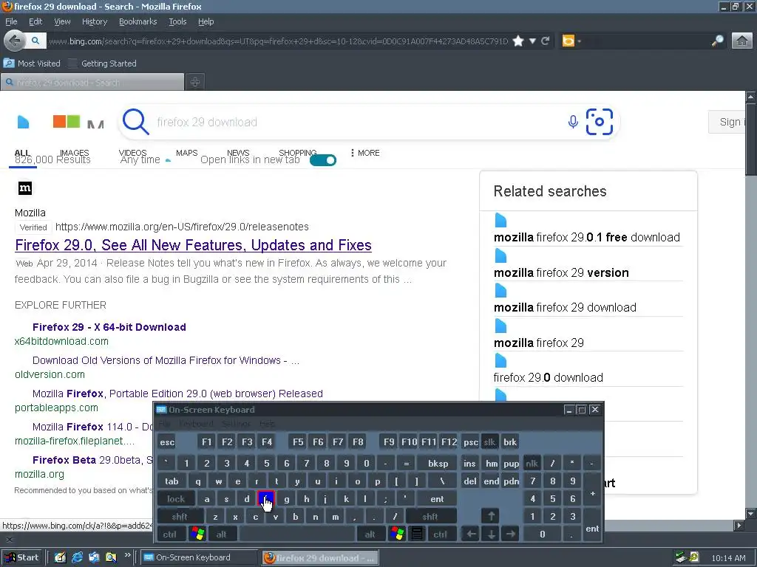Toggle the left alt key
757x567 pixels.
coord(222,535)
